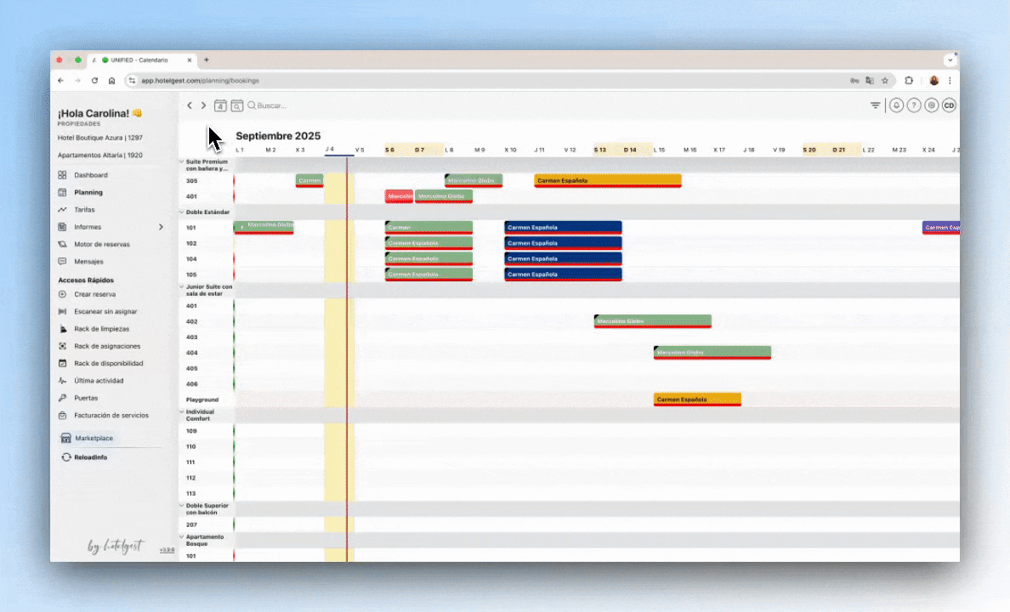The image size is (1010, 612).
Task: Click the Mensajes chat bubble icon
Action: pos(62,262)
